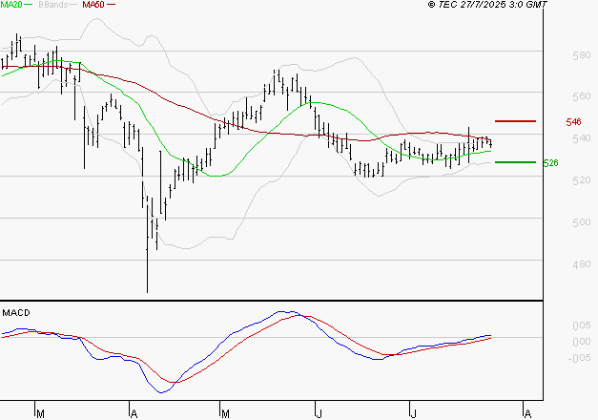
Task: Click the green 526 support value
Action: pos(550,163)
